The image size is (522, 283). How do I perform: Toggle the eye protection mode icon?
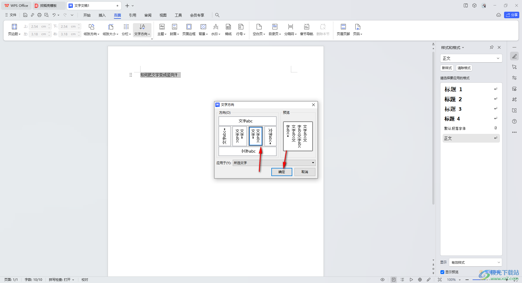point(383,279)
